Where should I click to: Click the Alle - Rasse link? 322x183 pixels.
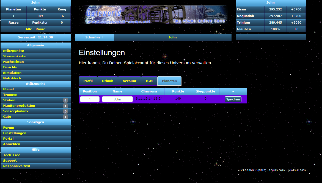click(35, 29)
